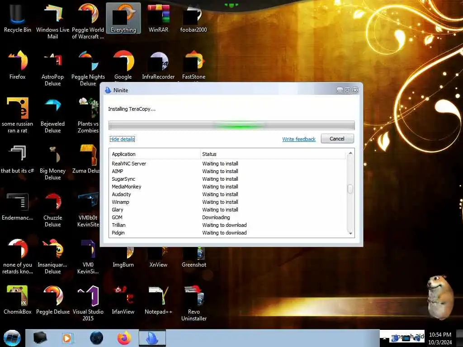Click the taskbar clock showing 10:54 PM
Viewport: 463px width, 347px height.
pyautogui.click(x=440, y=338)
